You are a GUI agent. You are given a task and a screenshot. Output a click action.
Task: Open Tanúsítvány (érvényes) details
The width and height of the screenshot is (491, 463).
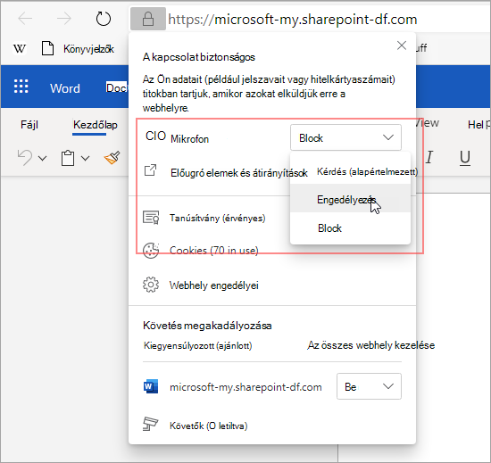coord(217,218)
